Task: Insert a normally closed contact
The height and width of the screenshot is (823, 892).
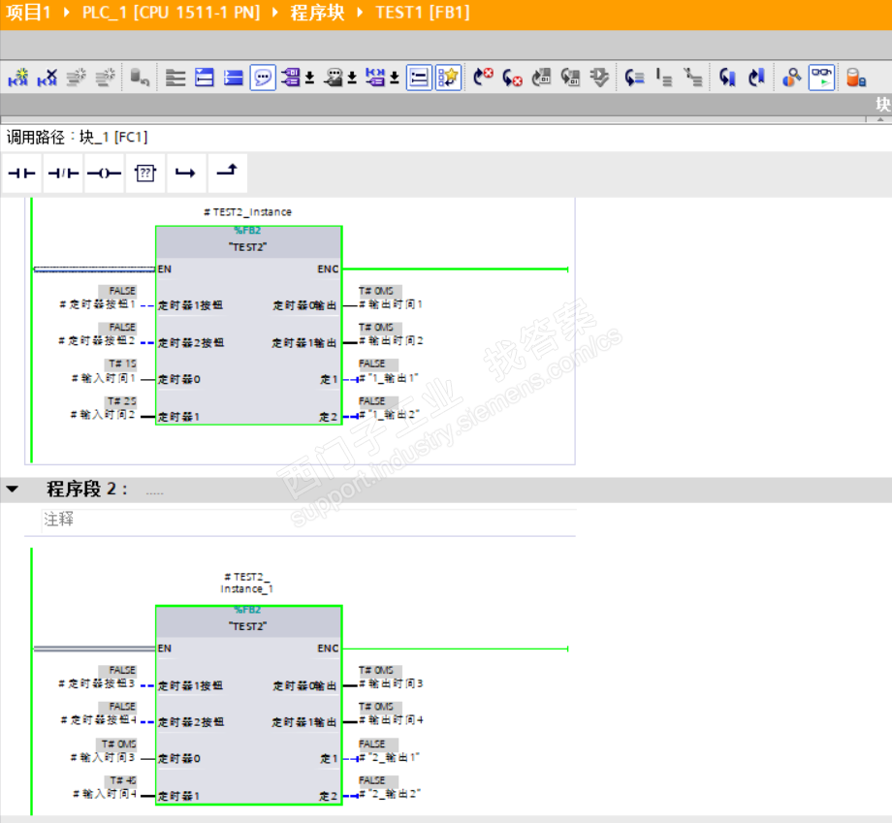Action: 63,173
